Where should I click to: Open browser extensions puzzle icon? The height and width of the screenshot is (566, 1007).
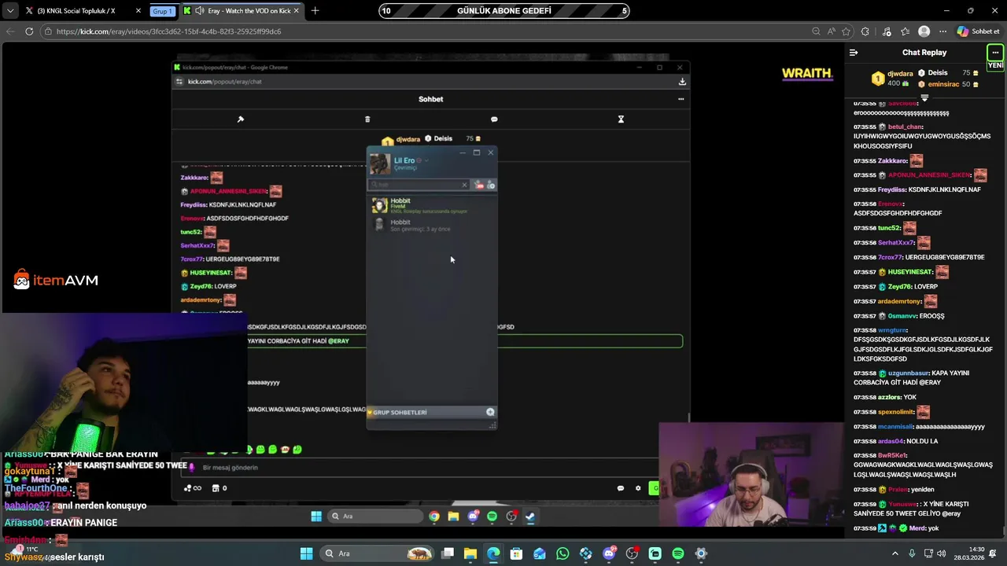[865, 31]
